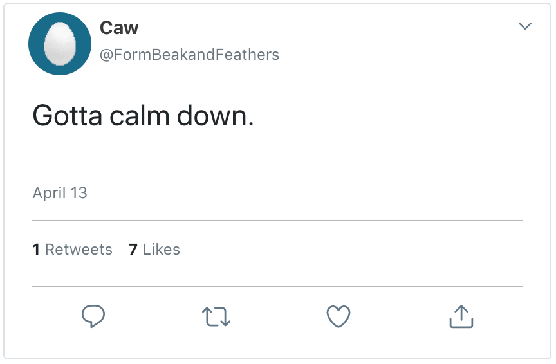View the 1 Retweets list
Screen dimensions: 556x364
click(x=73, y=250)
